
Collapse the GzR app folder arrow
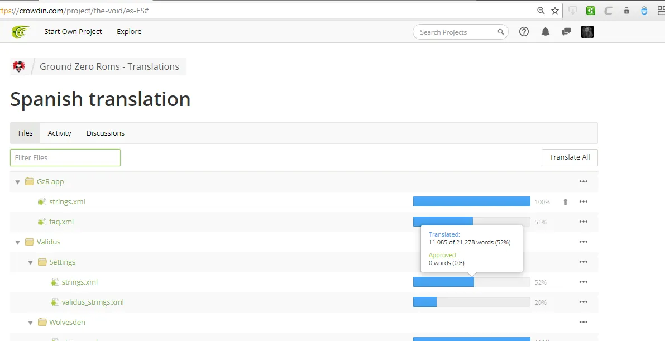[17, 182]
